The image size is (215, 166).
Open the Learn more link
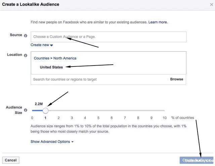point(158,22)
